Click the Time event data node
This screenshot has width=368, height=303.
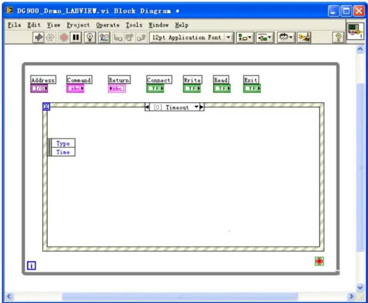coord(63,152)
